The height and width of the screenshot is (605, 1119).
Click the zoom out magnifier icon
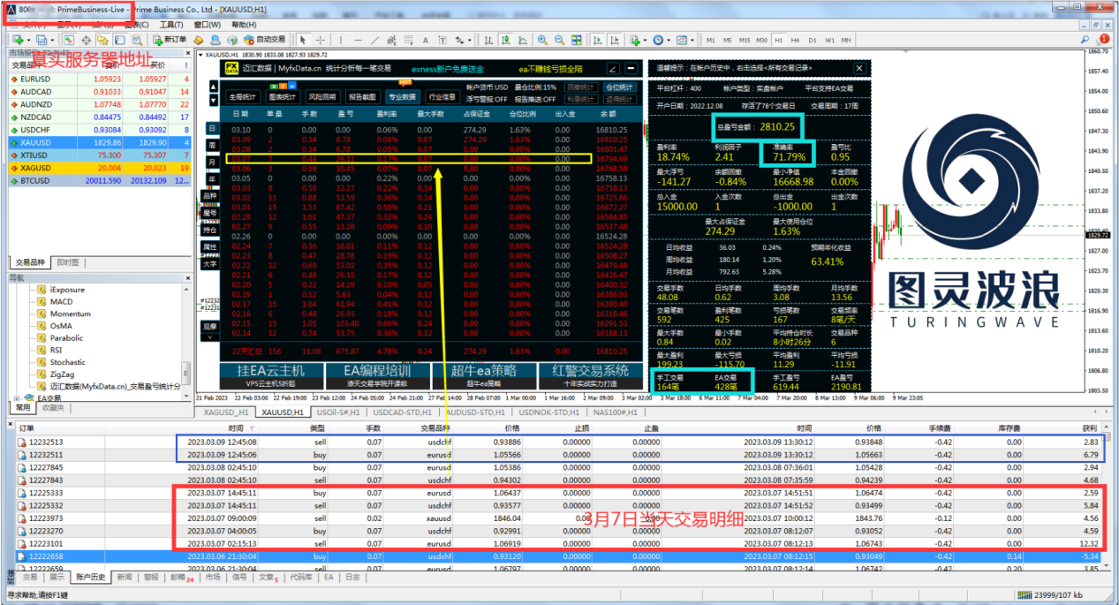coord(560,40)
